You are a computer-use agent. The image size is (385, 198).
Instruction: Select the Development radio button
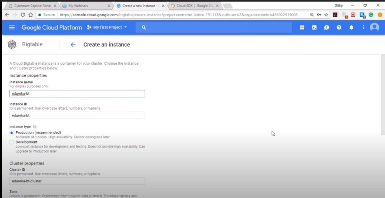[x=11, y=142]
